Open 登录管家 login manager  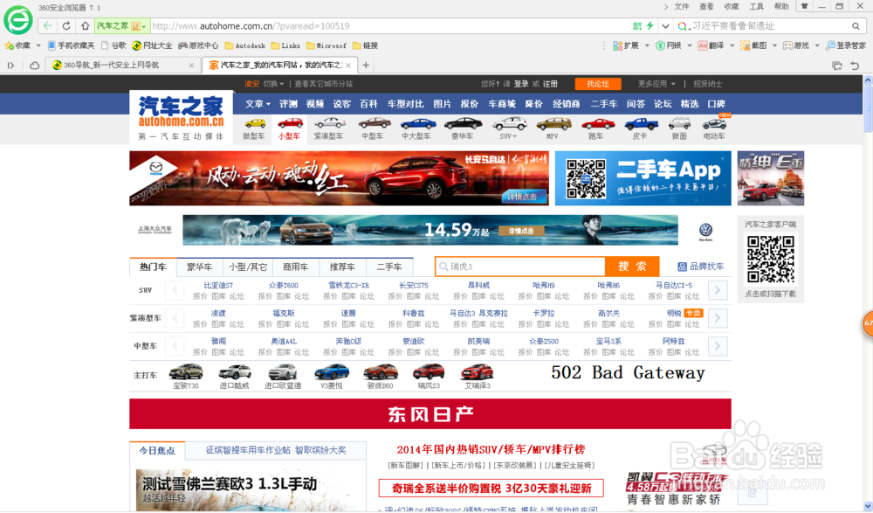click(846, 45)
